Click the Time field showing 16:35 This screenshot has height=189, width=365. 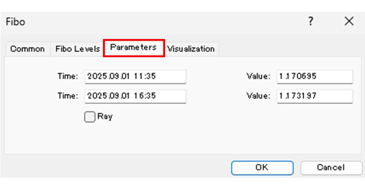135,96
